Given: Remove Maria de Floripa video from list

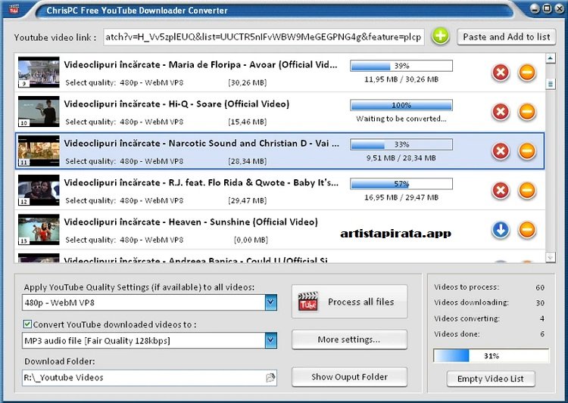Looking at the screenshot, I should click(x=527, y=73).
